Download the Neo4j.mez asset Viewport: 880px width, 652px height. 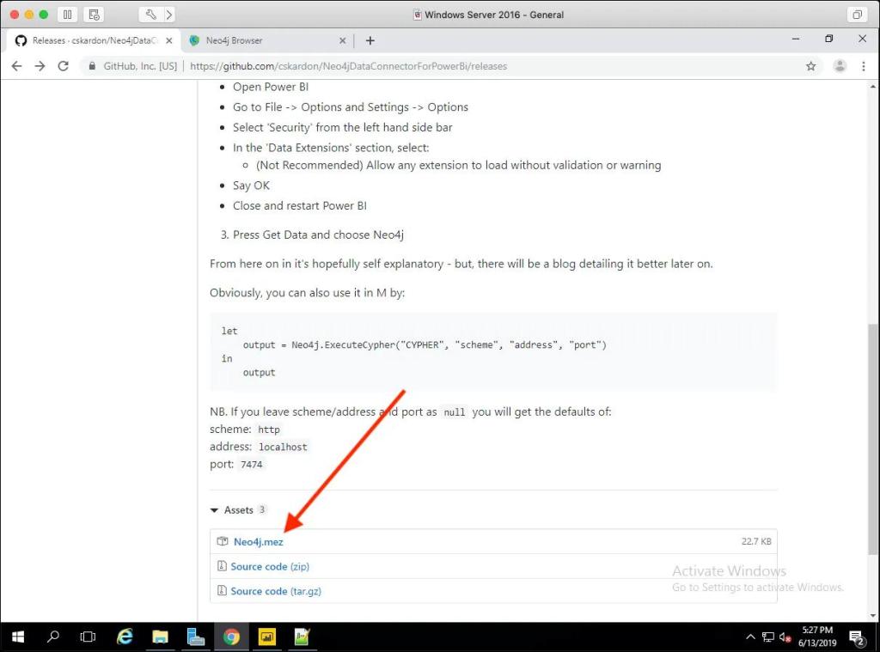click(258, 541)
